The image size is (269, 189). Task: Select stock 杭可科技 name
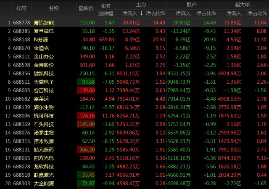[x=44, y=116]
